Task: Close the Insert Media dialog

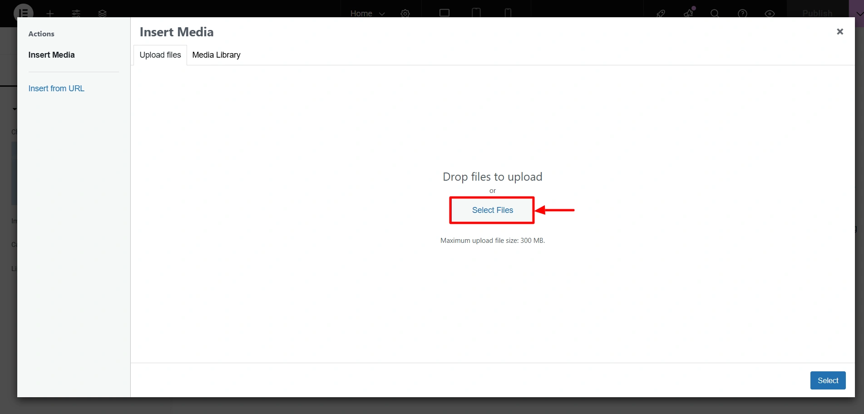Action: coord(839,31)
